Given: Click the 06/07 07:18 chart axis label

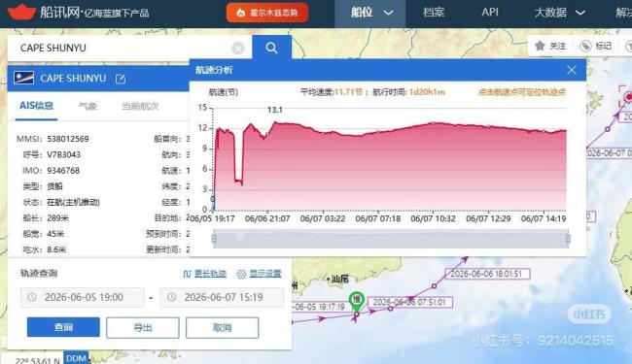Looking at the screenshot, I should [377, 218].
